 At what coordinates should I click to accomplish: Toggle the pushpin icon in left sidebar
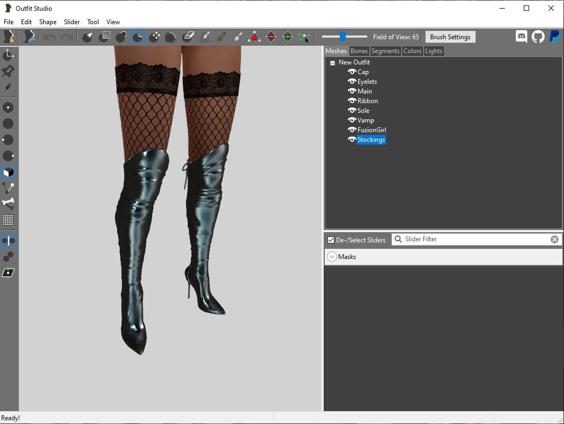point(8,71)
